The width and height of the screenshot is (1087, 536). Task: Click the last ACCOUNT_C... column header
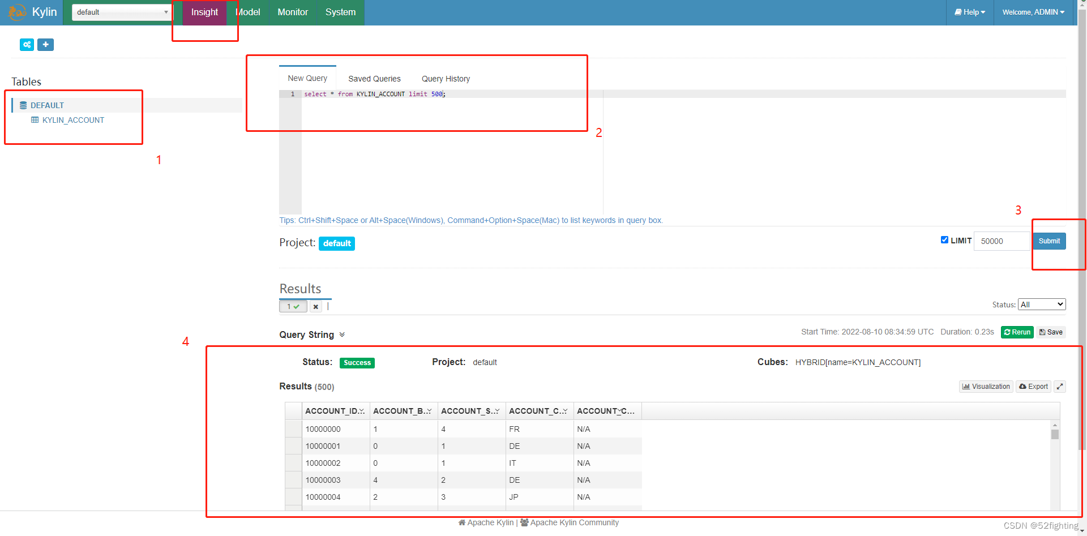(x=607, y=411)
